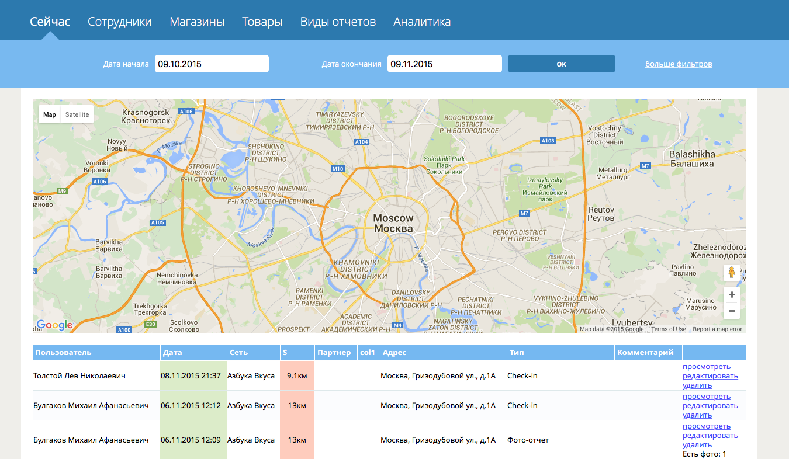Click удалить in the Толстой row
This screenshot has width=789, height=459.
[x=697, y=385]
